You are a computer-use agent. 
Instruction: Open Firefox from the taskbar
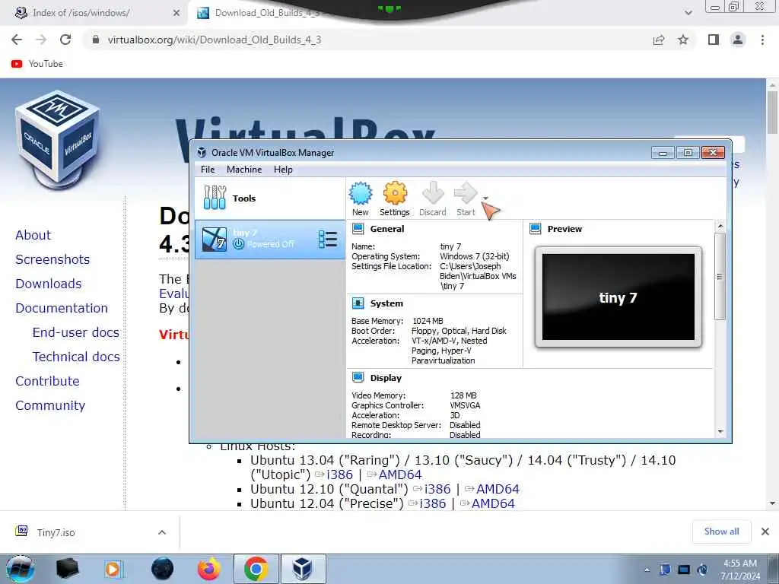(x=208, y=569)
